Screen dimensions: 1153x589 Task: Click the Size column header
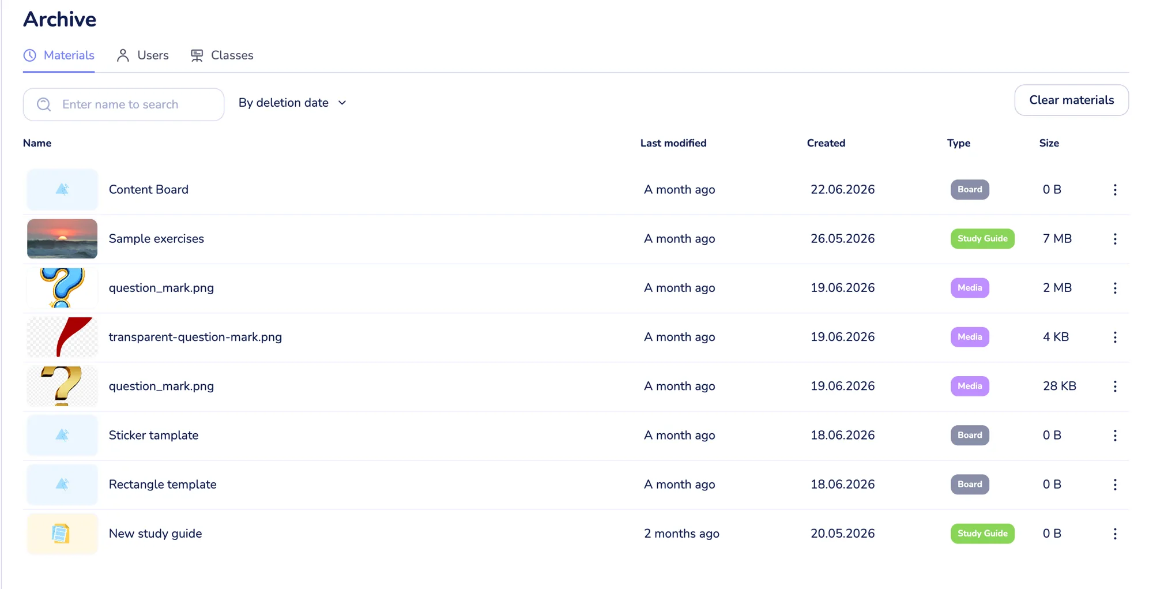(1049, 143)
